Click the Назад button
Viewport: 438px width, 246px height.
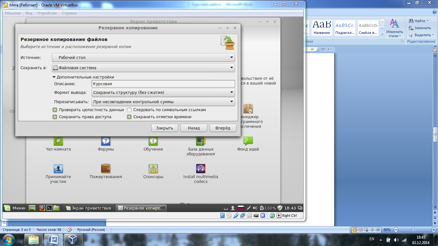coord(194,128)
